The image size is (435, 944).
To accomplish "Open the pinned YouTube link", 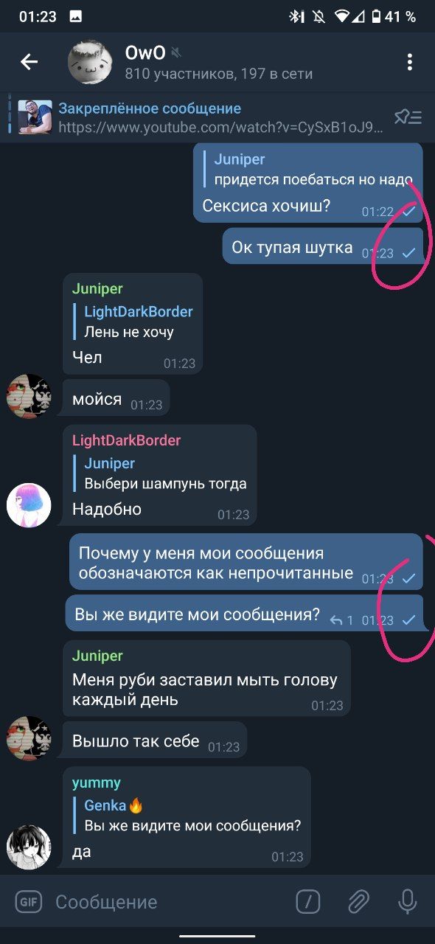I will coord(220,127).
